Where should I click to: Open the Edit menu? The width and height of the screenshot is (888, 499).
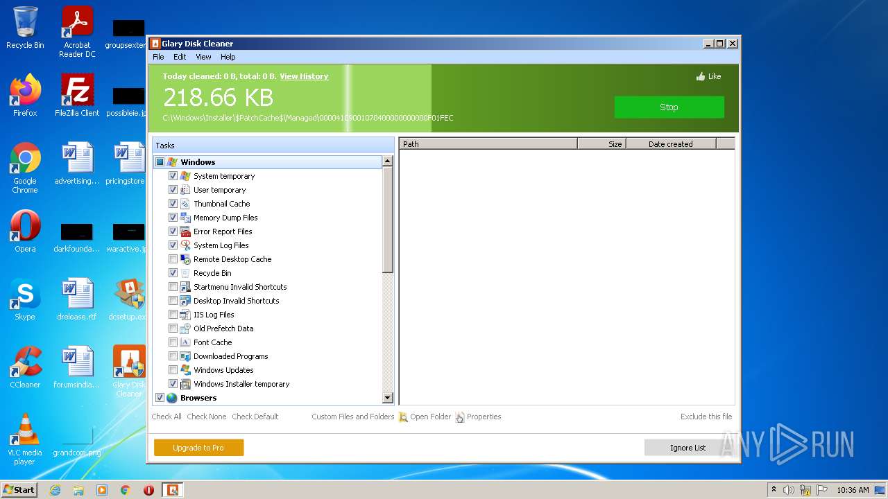180,57
